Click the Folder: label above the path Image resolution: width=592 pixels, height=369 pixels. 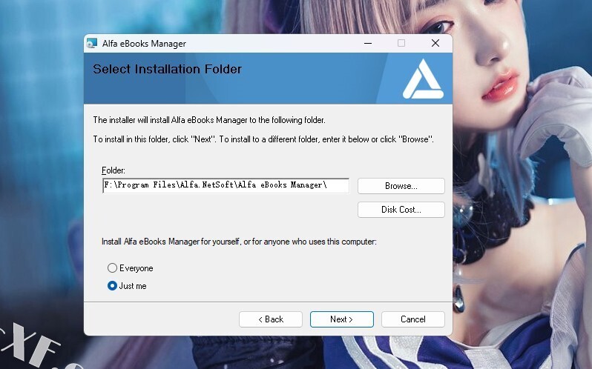click(114, 170)
